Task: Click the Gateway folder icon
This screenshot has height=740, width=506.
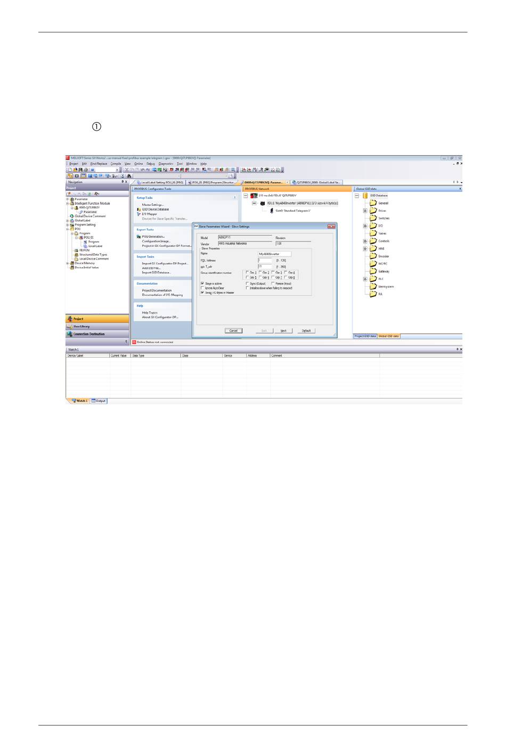Action: [373, 271]
